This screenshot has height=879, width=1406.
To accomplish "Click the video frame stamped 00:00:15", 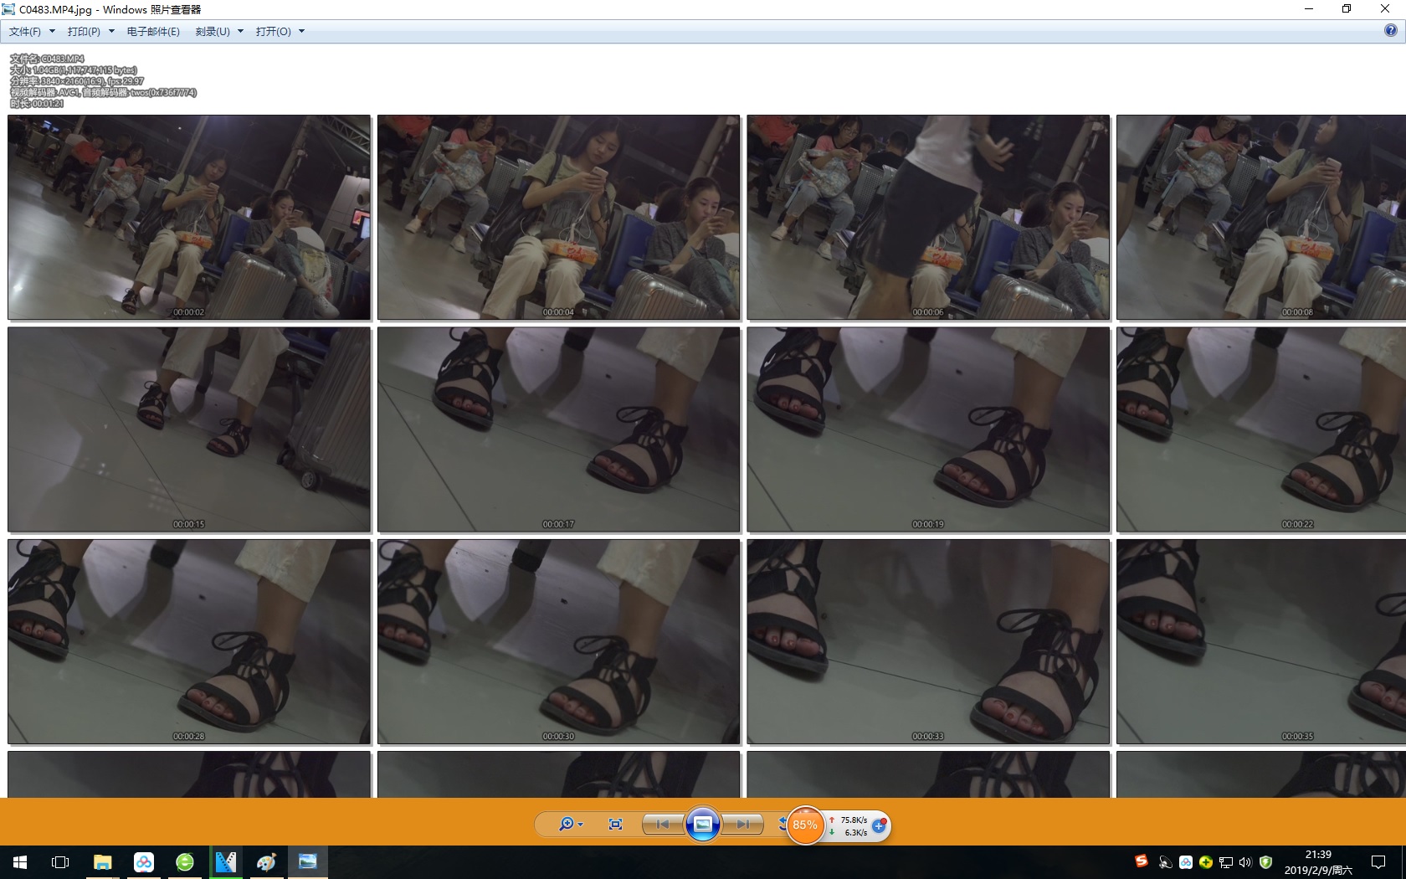I will (x=189, y=429).
